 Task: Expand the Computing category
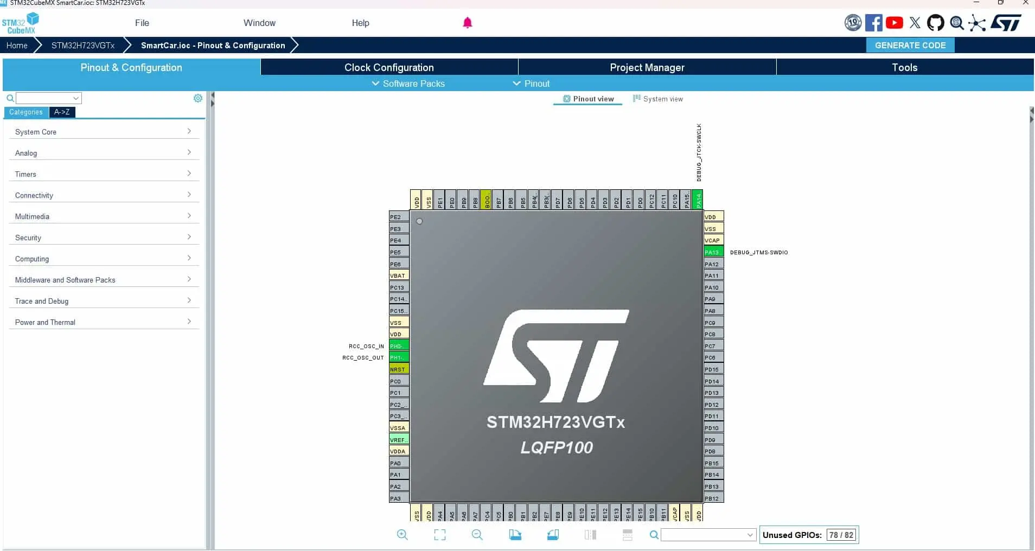coord(104,259)
